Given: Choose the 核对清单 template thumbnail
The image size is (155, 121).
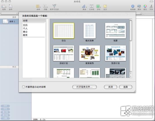Looking at the screenshot, I should pos(90,31).
